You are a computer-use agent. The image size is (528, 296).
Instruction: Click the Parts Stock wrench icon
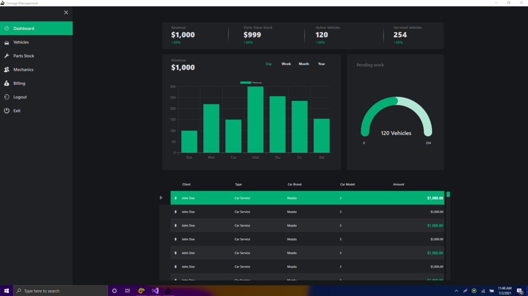point(7,56)
